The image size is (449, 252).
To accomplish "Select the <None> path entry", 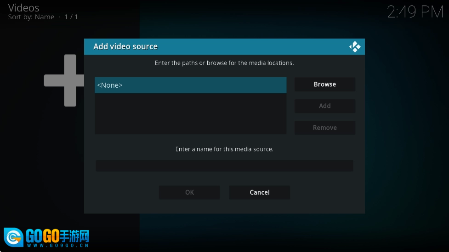I will [190, 85].
